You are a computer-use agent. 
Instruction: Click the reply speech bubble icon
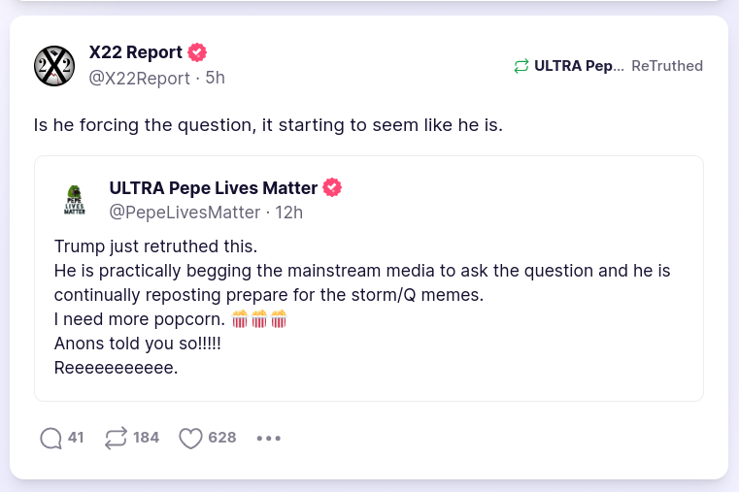50,438
